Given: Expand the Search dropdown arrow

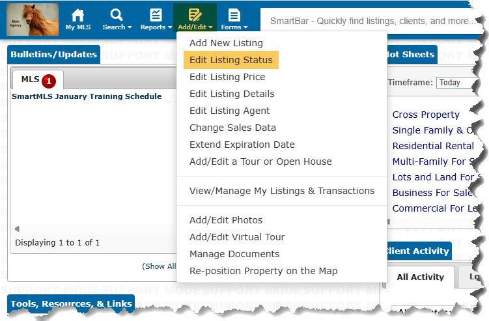Looking at the screenshot, I should 130,27.
